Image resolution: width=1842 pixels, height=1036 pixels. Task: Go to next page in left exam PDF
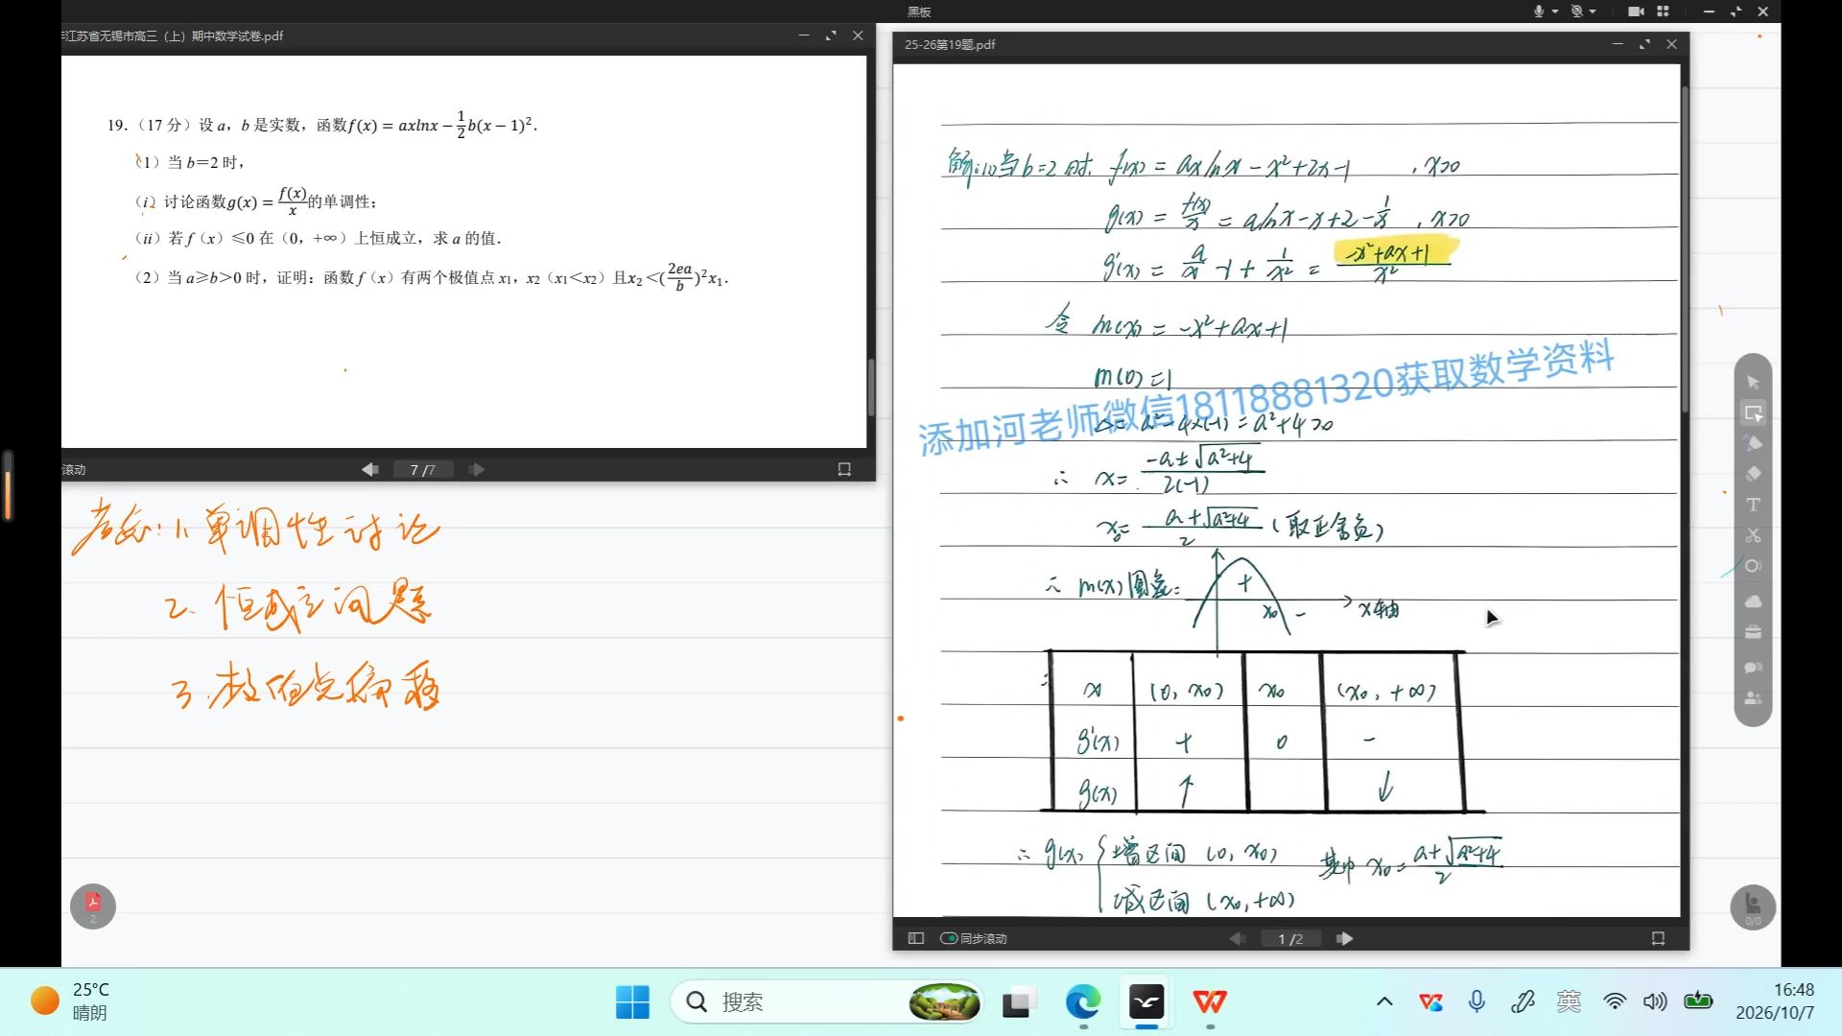[x=477, y=469]
